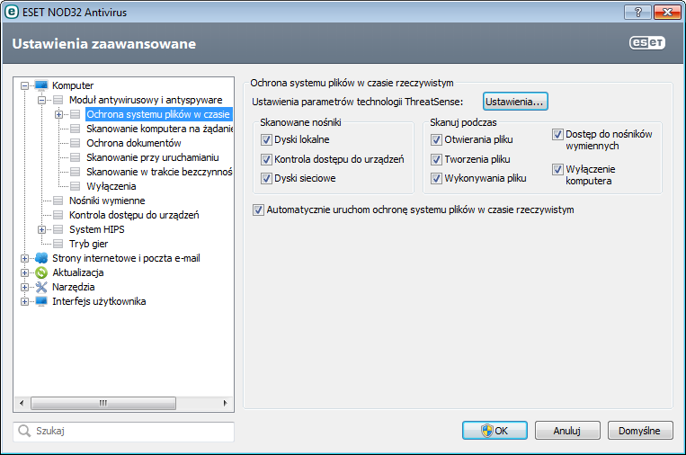Screen dimensions: 686x455
Task: Expand the Narzędzia tree node
Action: coord(25,288)
